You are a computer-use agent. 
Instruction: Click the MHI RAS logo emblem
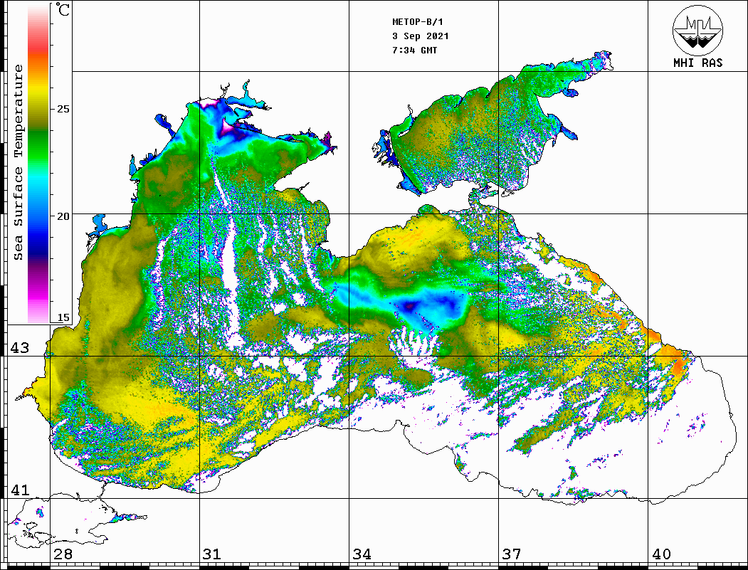click(x=697, y=30)
